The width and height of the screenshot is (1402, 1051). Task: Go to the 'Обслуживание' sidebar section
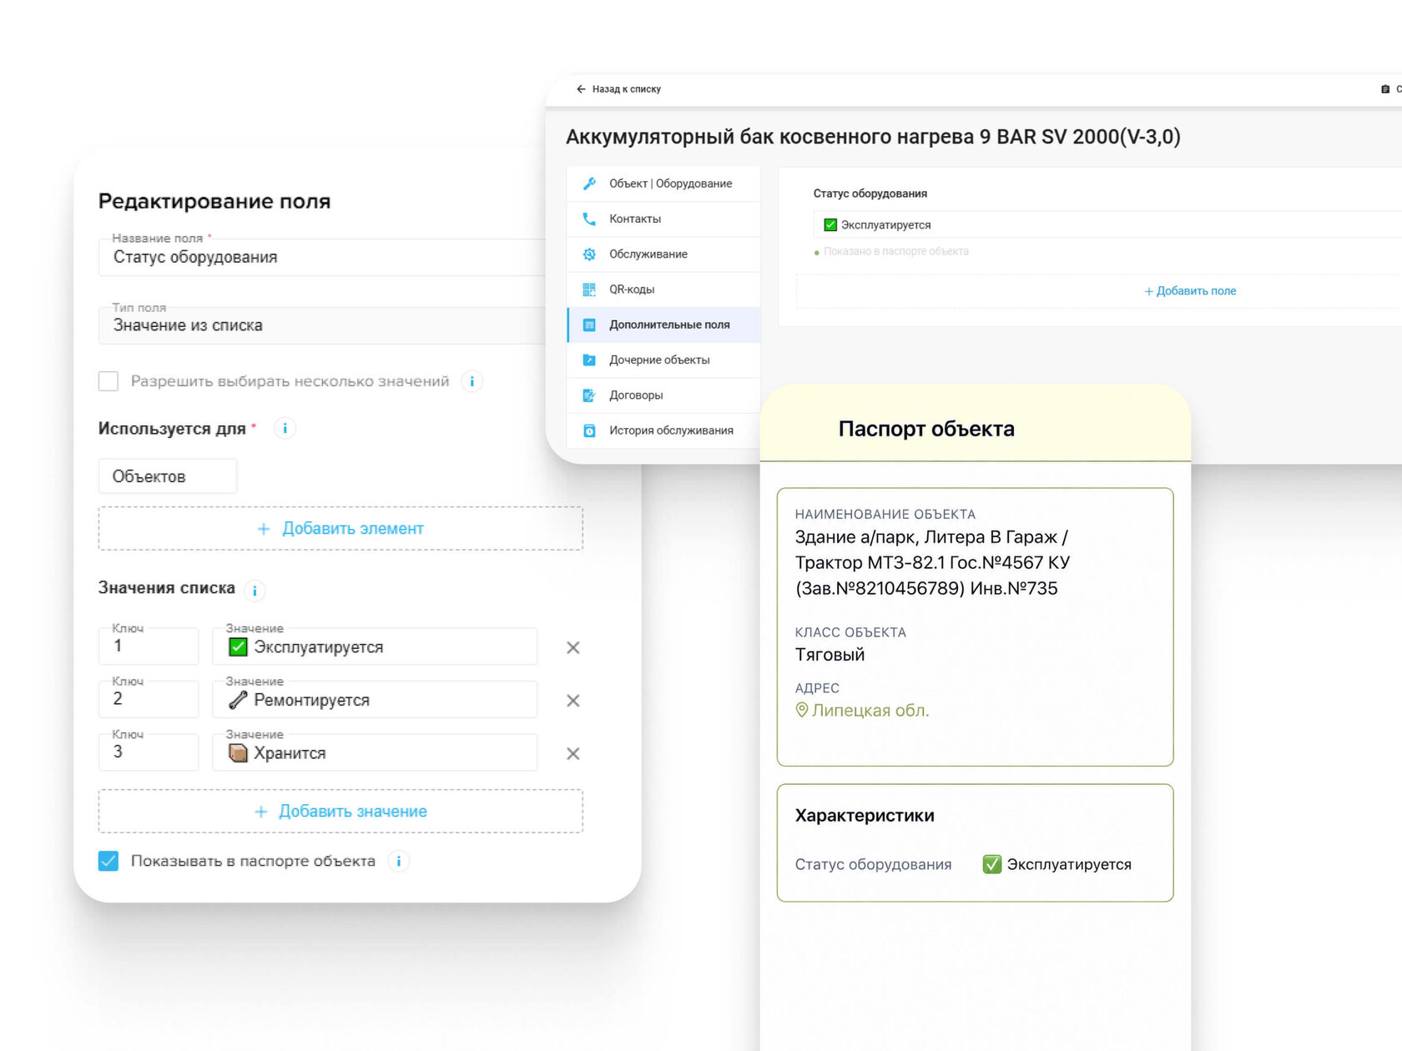(664, 254)
